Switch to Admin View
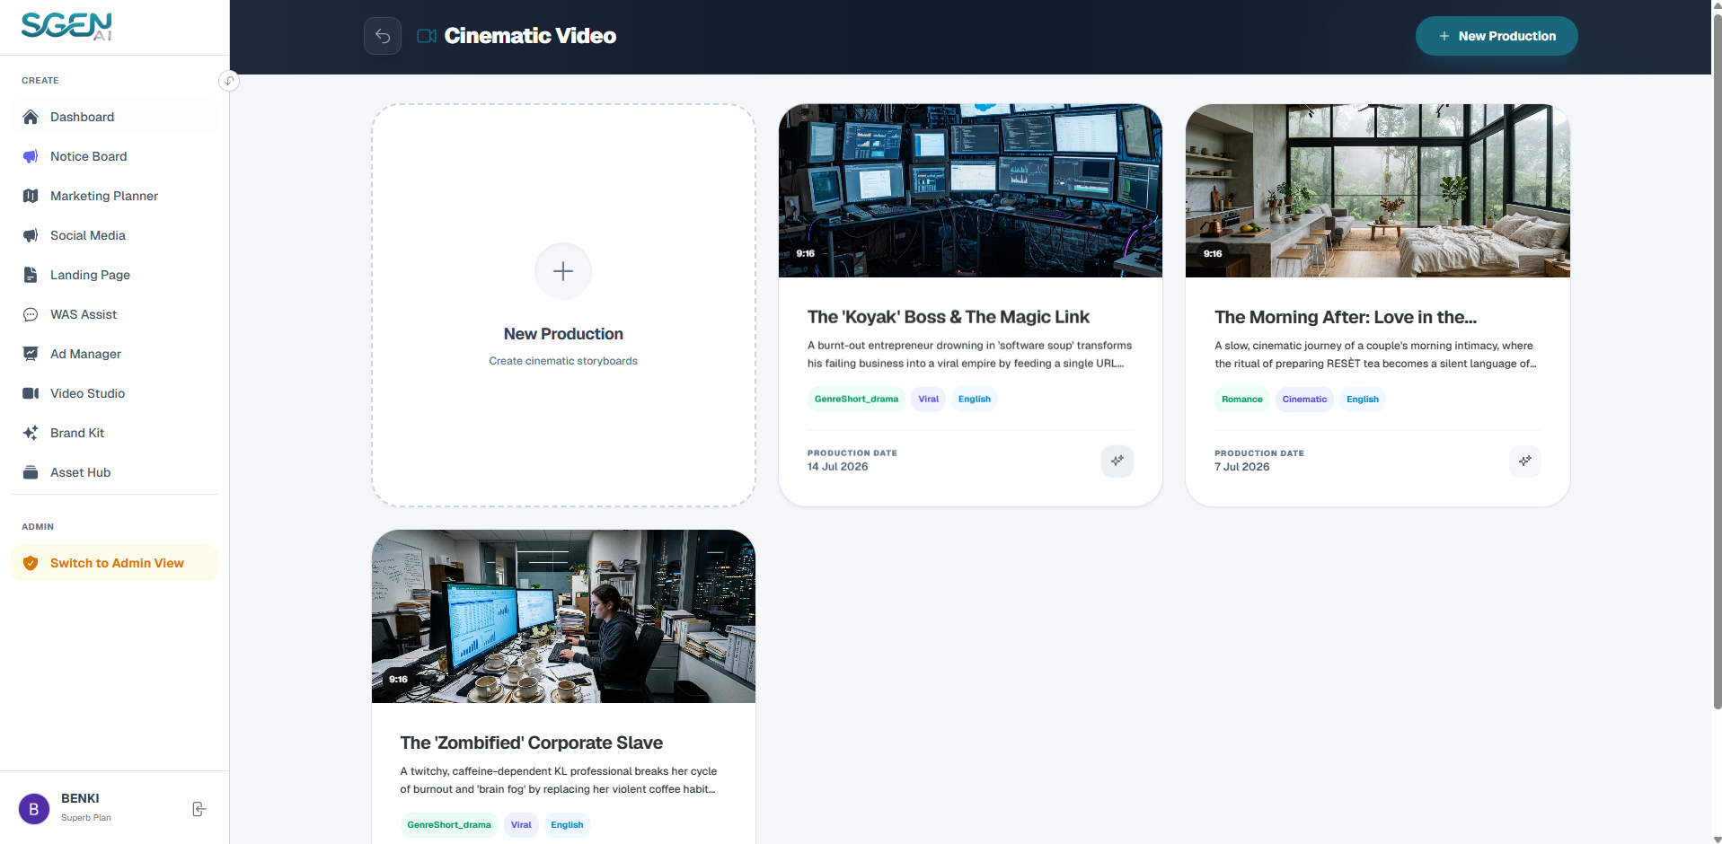The image size is (1722, 844). (x=114, y=563)
